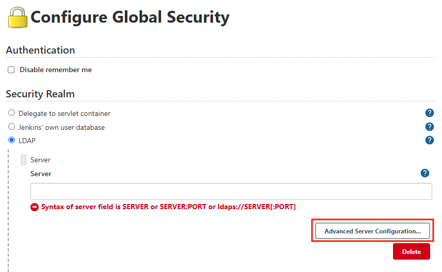This screenshot has height=272, width=442.
Task: Click the red error icon below Server field
Action: coord(35,207)
